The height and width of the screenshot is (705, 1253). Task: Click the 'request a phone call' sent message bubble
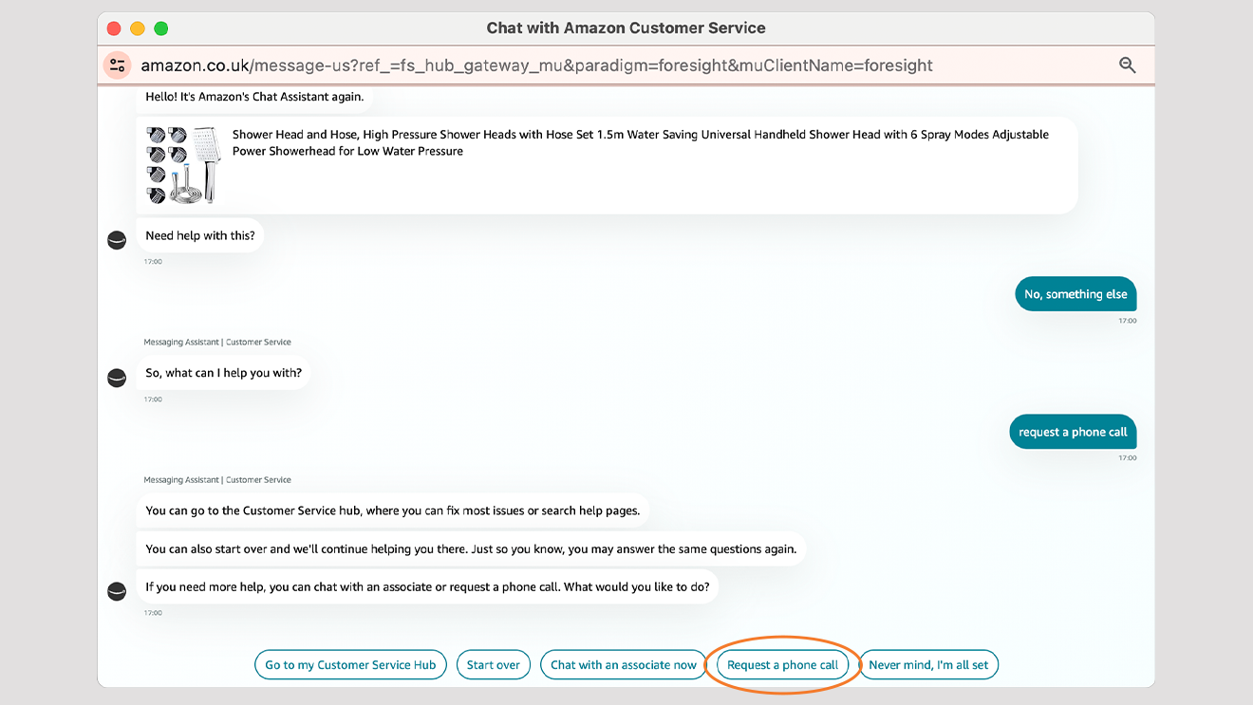1073,432
